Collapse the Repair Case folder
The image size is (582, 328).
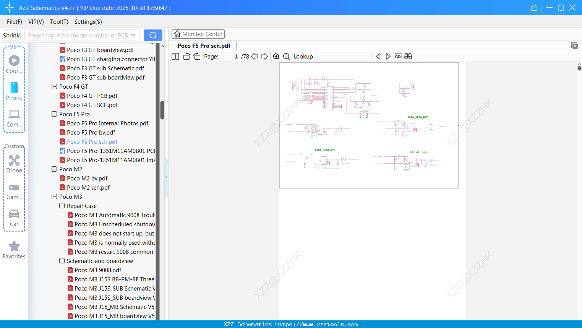pyautogui.click(x=62, y=206)
